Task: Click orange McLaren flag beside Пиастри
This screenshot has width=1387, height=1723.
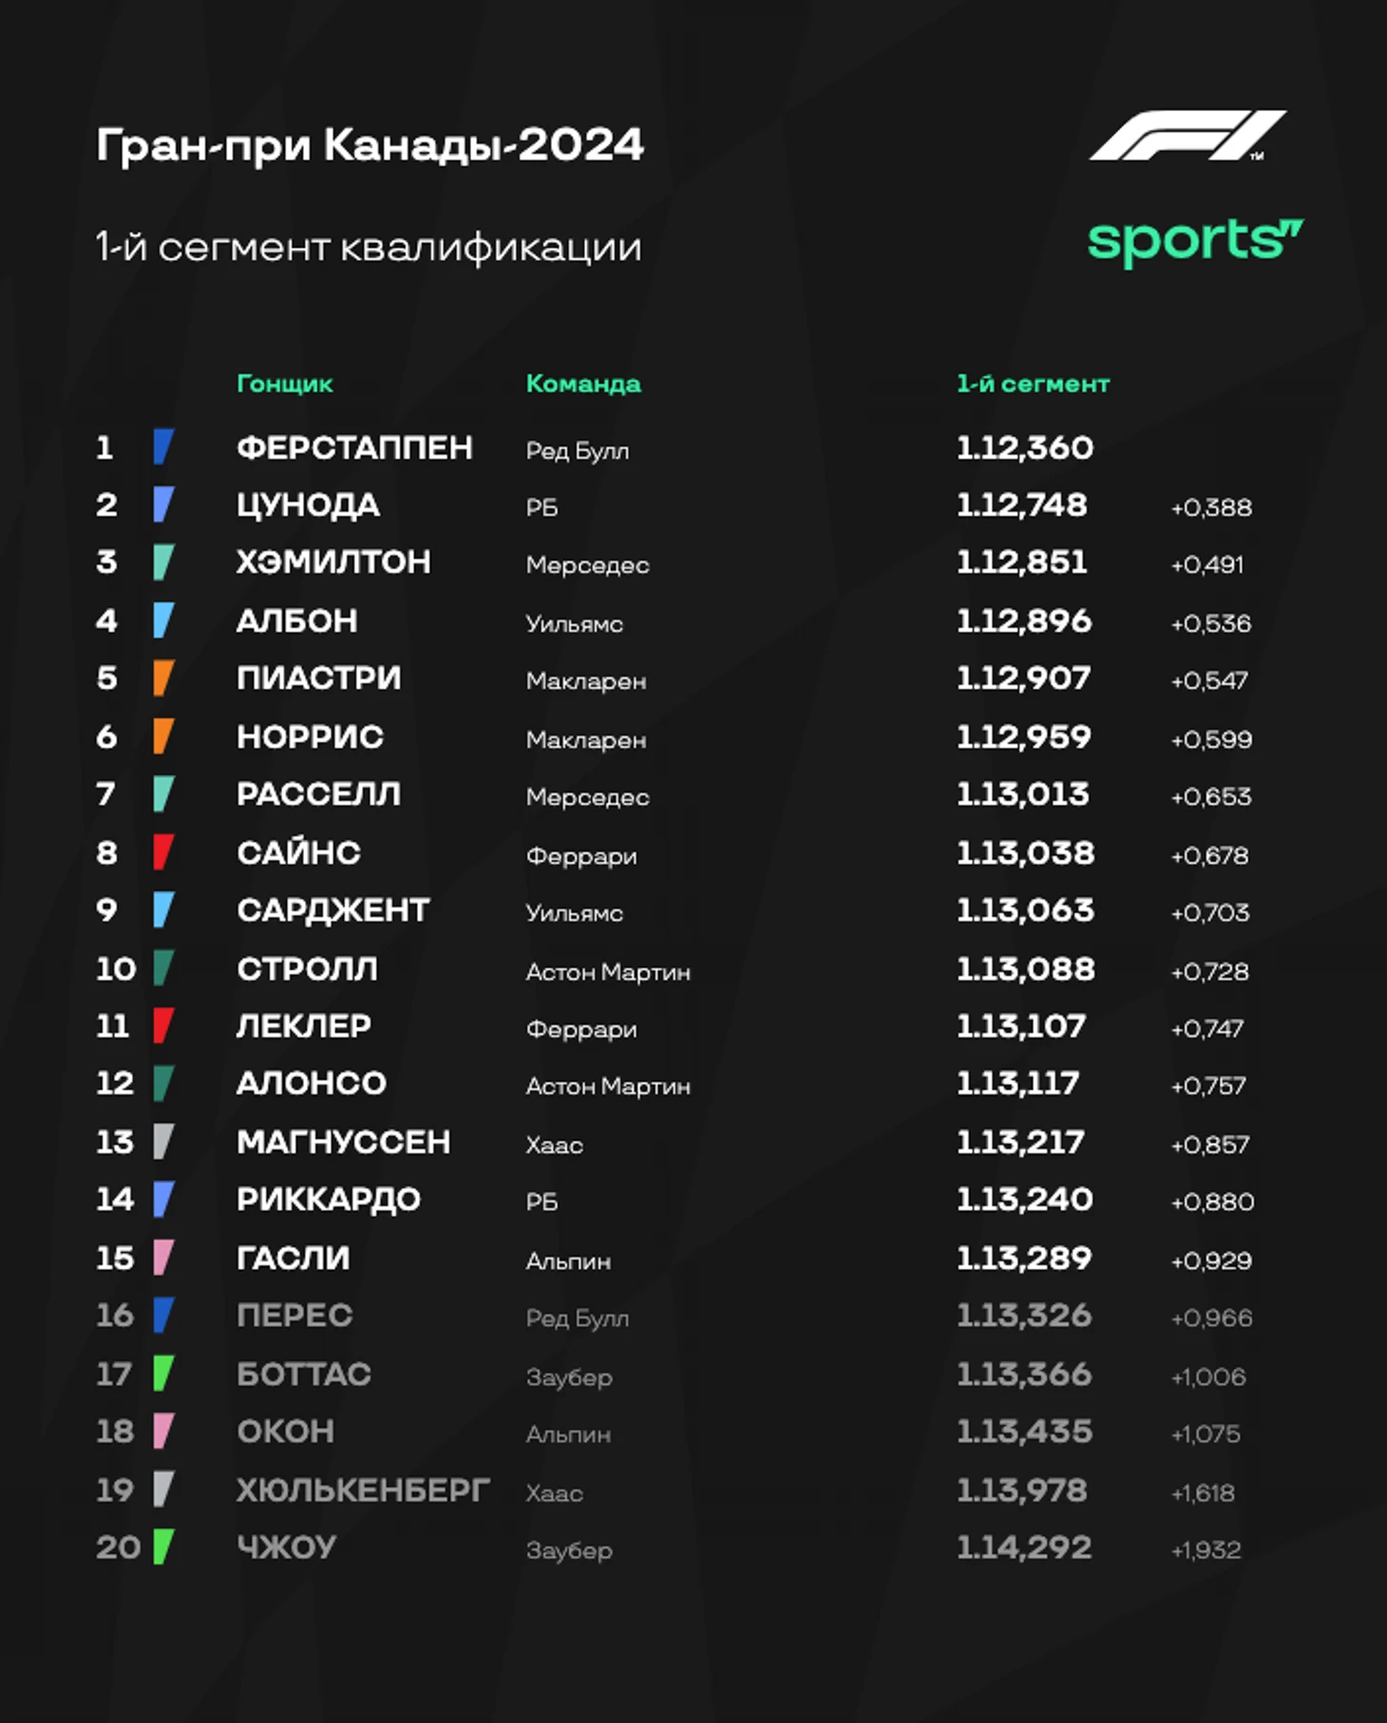Action: pos(163,678)
